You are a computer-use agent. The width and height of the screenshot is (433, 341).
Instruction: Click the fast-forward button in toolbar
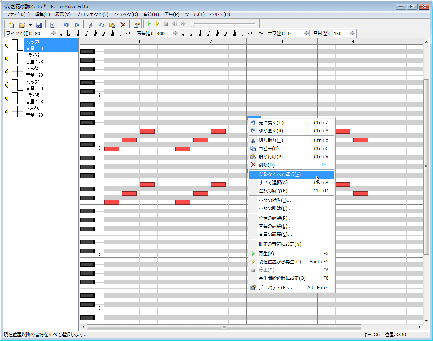click(183, 24)
